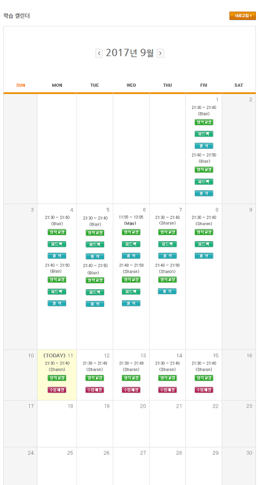Click 수업예정 badge on September 11
The height and width of the screenshot is (485, 262).
point(57,390)
